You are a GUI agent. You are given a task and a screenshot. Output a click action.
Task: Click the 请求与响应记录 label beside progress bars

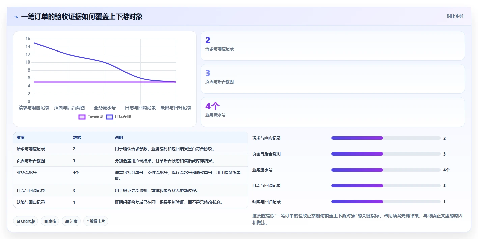pyautogui.click(x=266, y=138)
